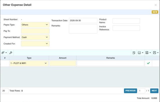Confirm row with the green checkmark

click(148, 63)
